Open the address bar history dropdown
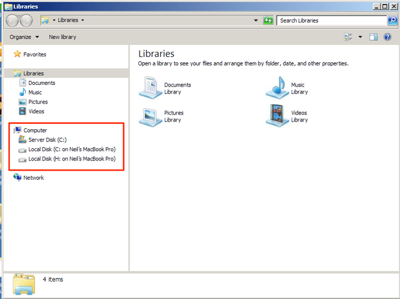This screenshot has width=400, height=299. coord(256,20)
